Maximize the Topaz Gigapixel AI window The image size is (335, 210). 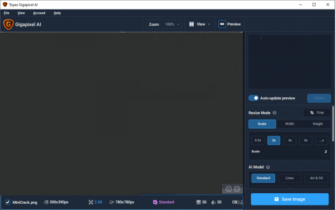point(314,4)
